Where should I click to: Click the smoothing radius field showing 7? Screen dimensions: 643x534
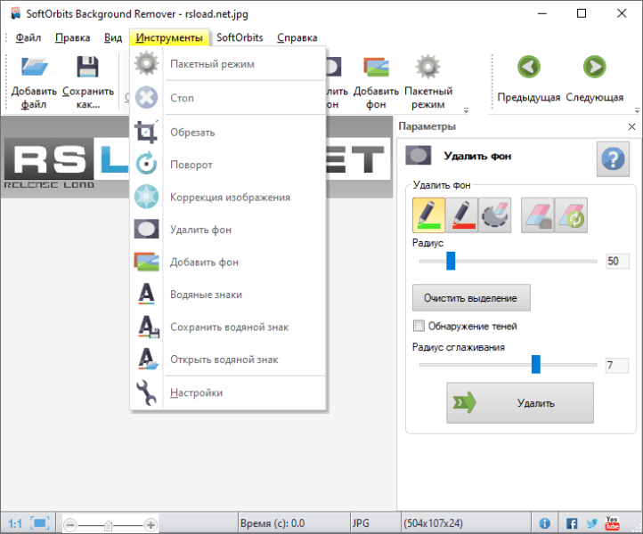pos(617,365)
